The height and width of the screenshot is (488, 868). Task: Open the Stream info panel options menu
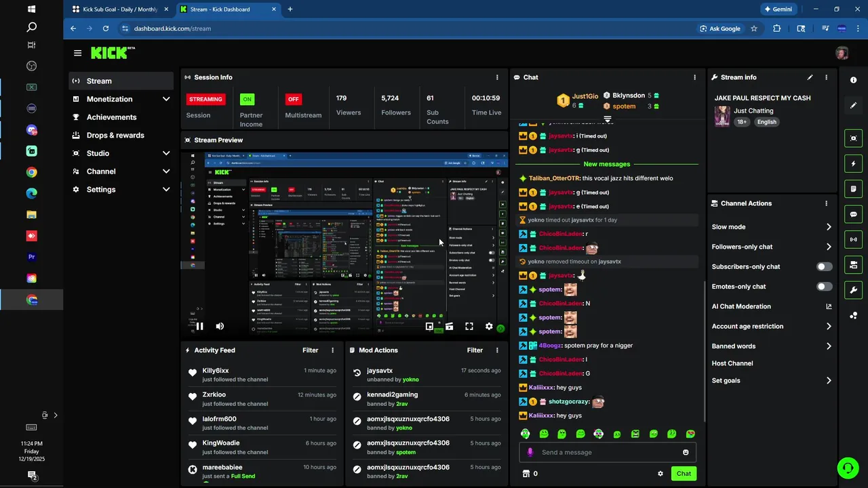pyautogui.click(x=826, y=77)
